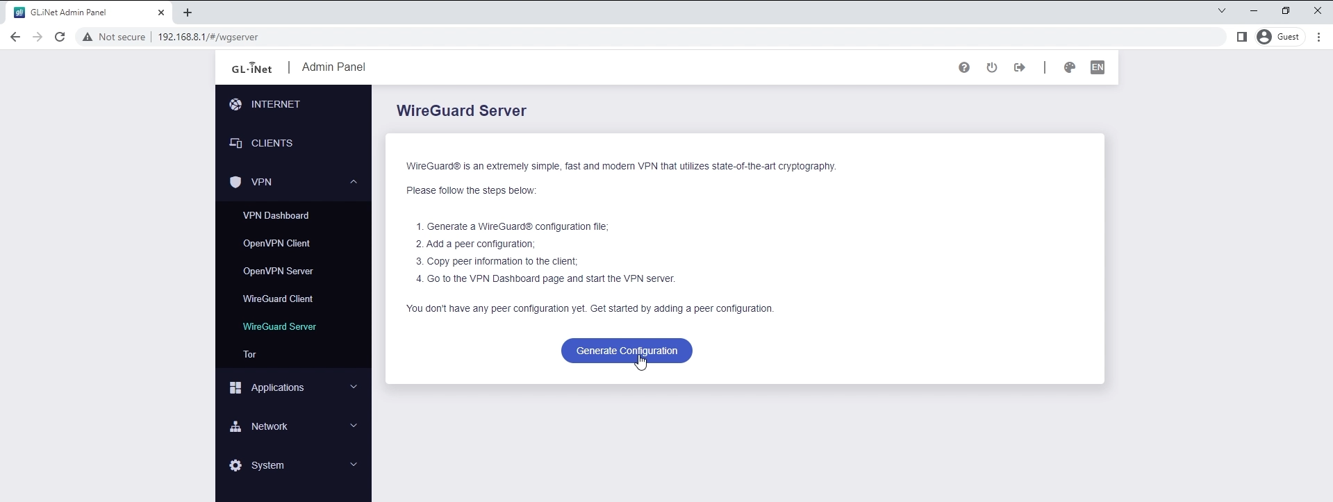Open a new browser tab
1333x502 pixels.
point(188,12)
